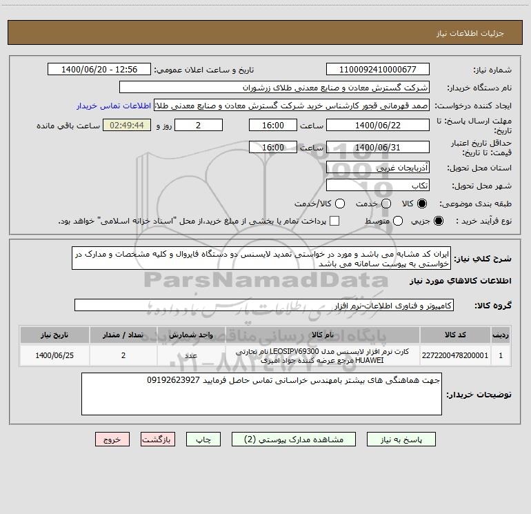Click the remaining days field showing 2
The height and width of the screenshot is (514, 531).
pos(199,126)
